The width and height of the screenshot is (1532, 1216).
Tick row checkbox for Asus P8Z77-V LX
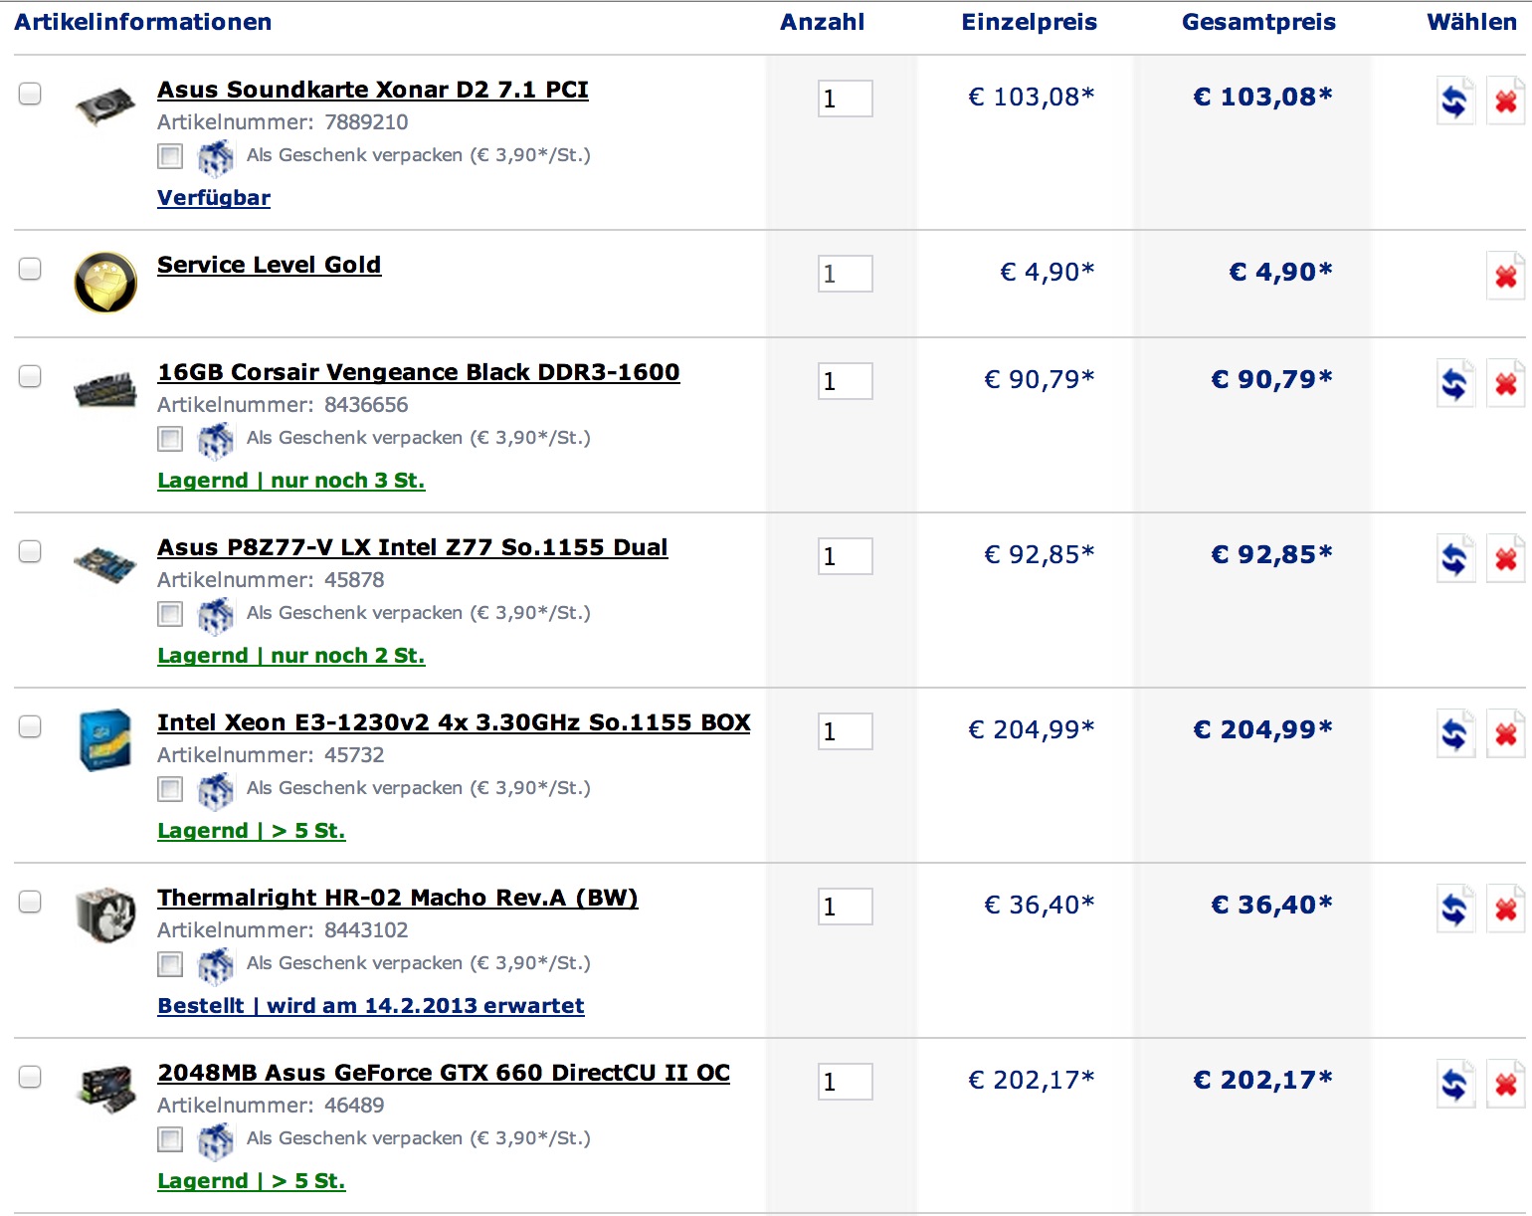coord(30,551)
